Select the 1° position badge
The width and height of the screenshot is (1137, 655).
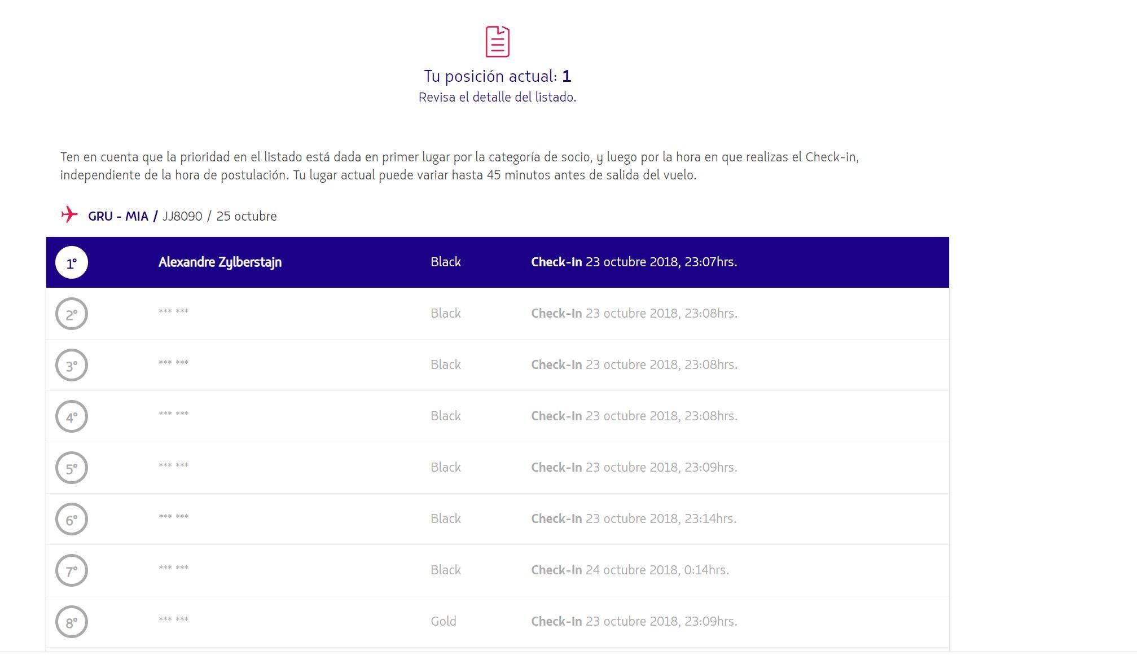pyautogui.click(x=72, y=262)
